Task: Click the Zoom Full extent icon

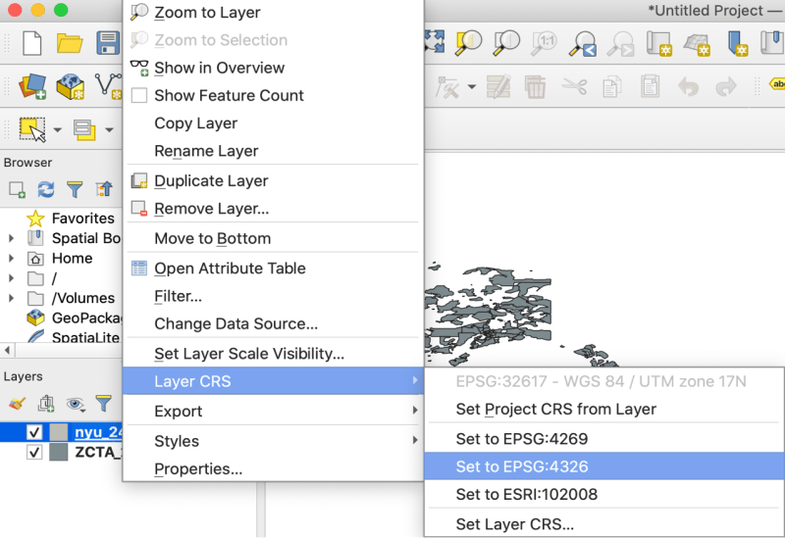Action: [x=434, y=41]
